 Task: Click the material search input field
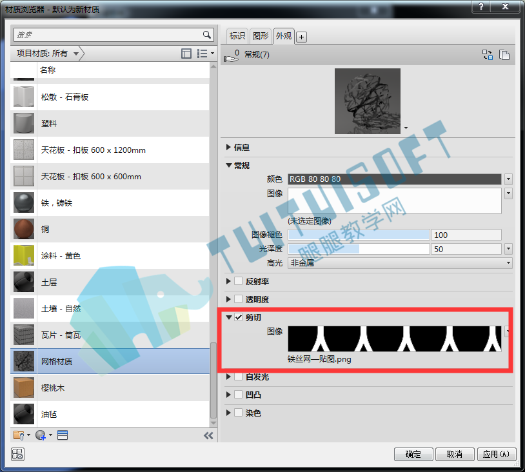108,34
